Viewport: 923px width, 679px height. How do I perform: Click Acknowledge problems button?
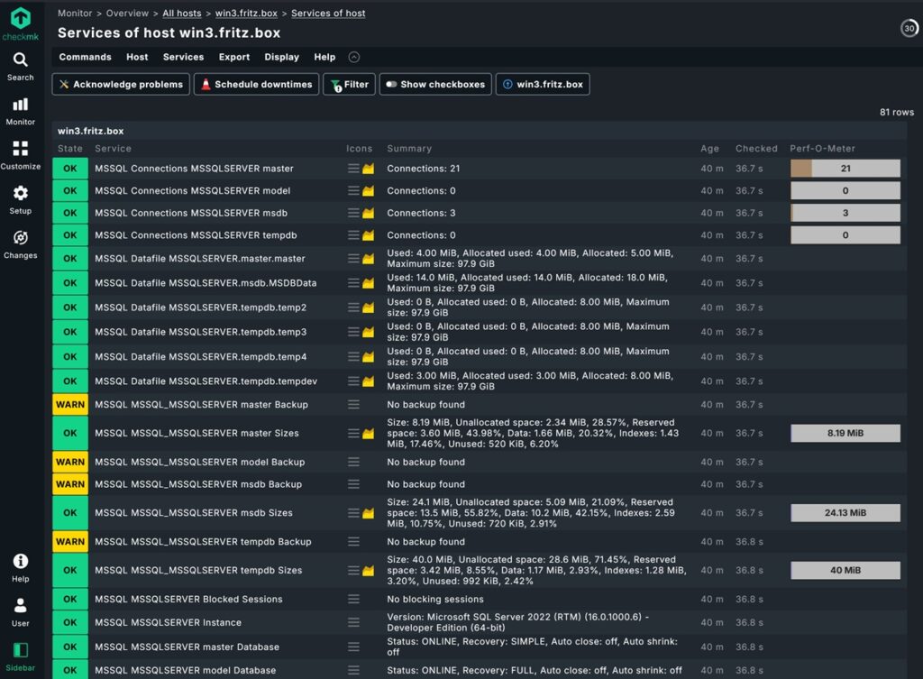click(121, 84)
